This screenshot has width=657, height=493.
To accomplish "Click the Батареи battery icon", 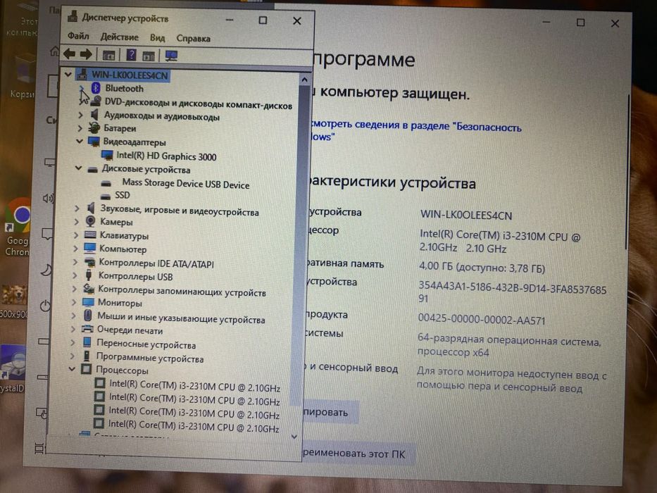I will 94,128.
